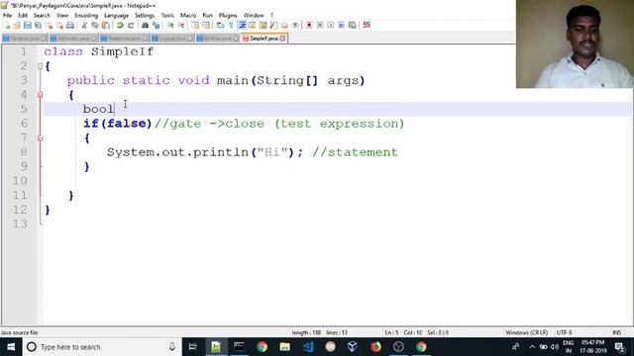Click the Save Recorded Macro icon

(x=353, y=25)
